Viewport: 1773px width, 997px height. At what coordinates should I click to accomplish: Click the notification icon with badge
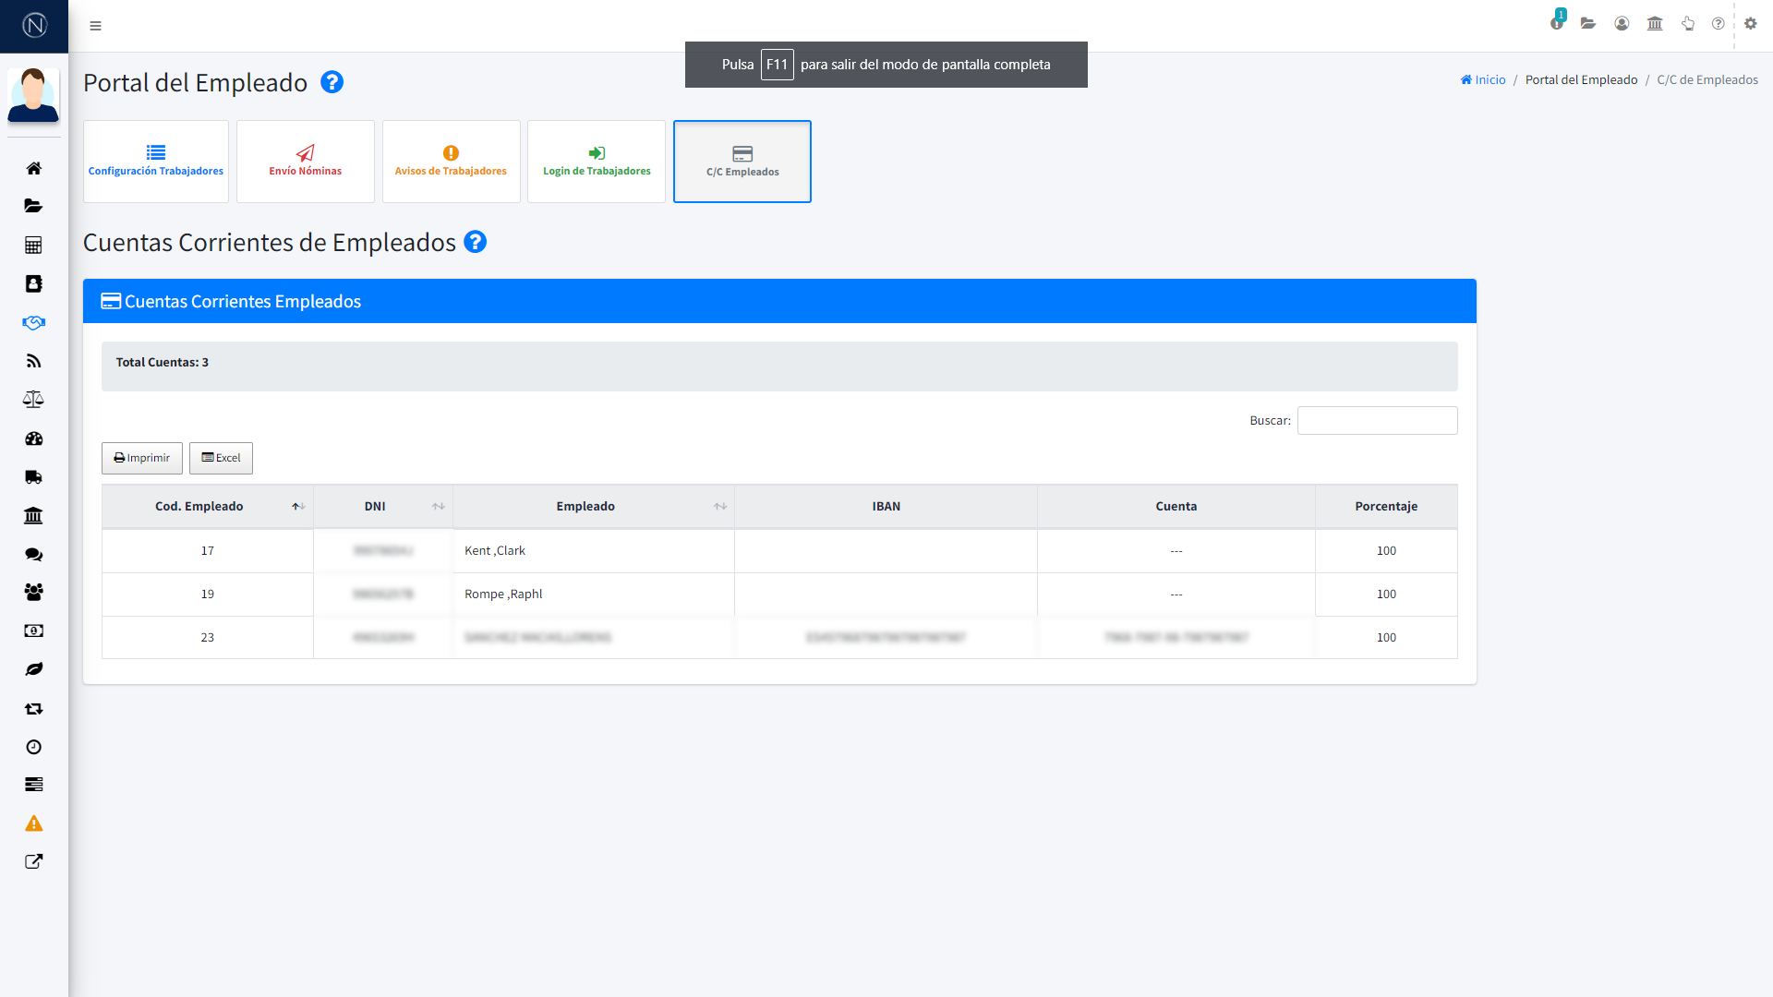1557,22
